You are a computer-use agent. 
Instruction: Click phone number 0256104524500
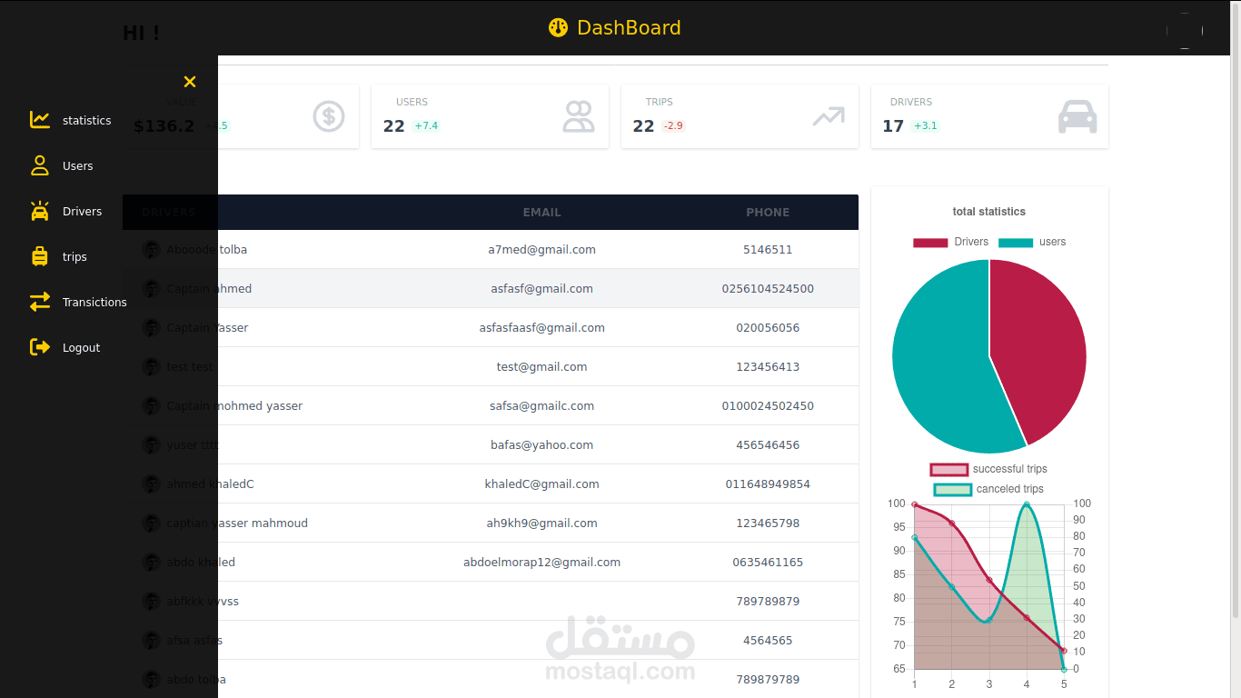(x=768, y=289)
